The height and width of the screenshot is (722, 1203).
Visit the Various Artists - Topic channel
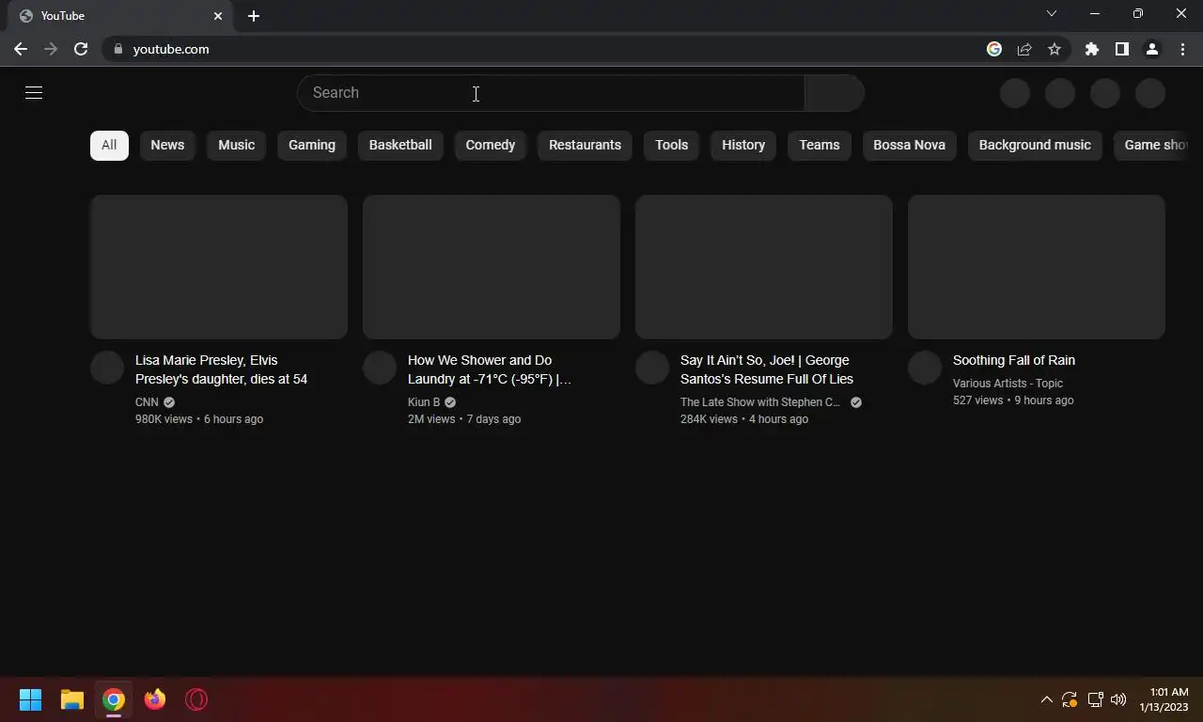[1008, 384]
